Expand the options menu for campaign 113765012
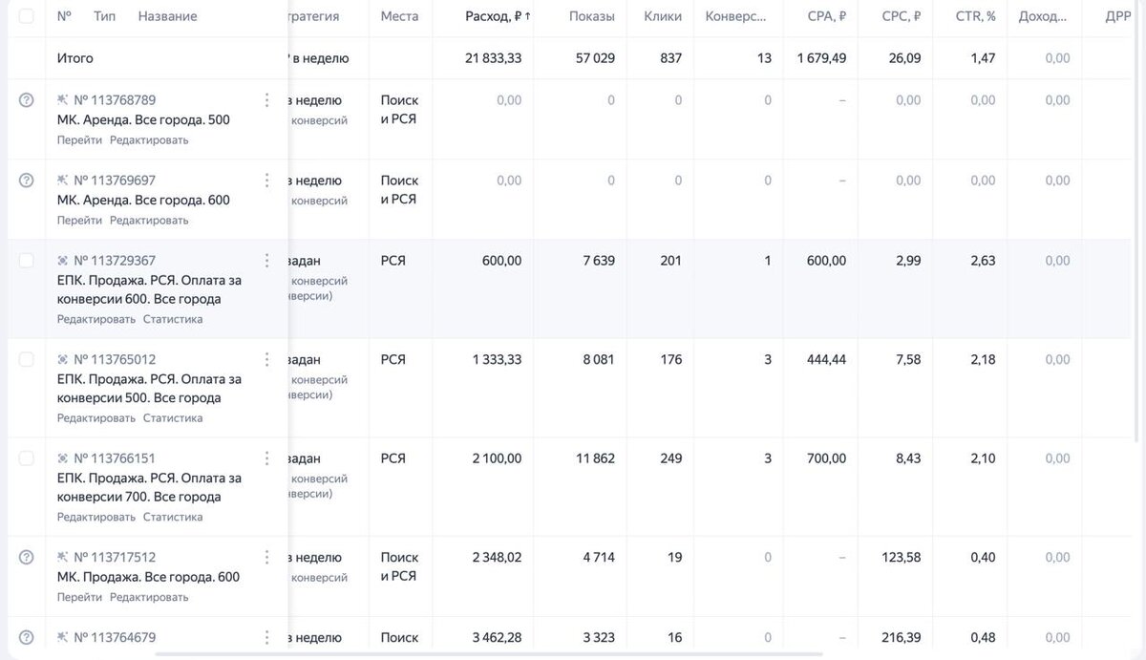The width and height of the screenshot is (1146, 660). pyautogui.click(x=266, y=359)
